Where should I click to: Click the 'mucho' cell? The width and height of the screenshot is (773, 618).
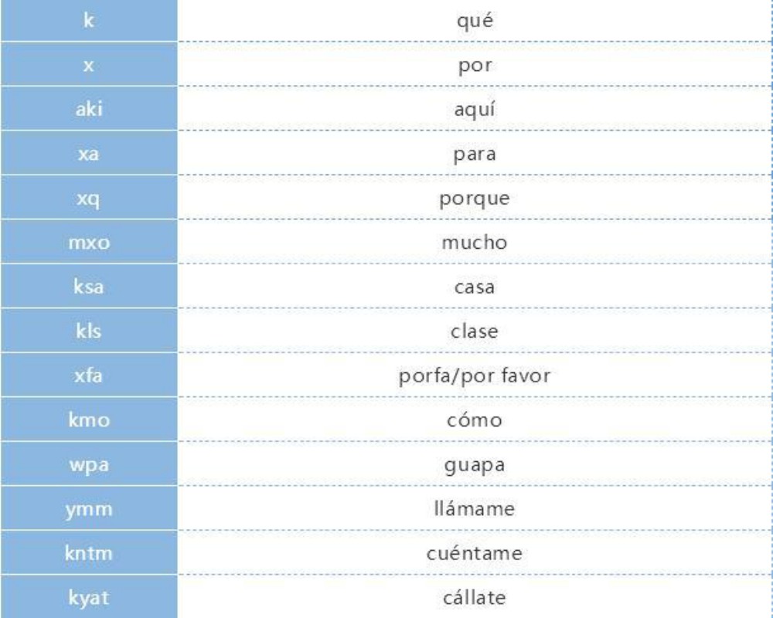tap(475, 243)
